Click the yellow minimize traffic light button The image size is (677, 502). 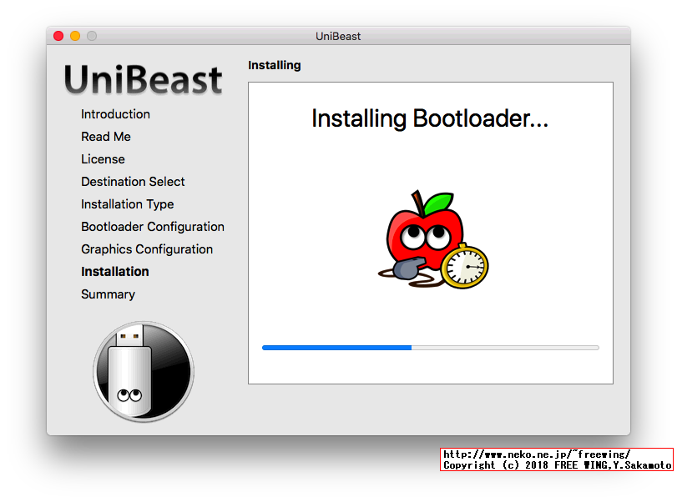pyautogui.click(x=73, y=36)
